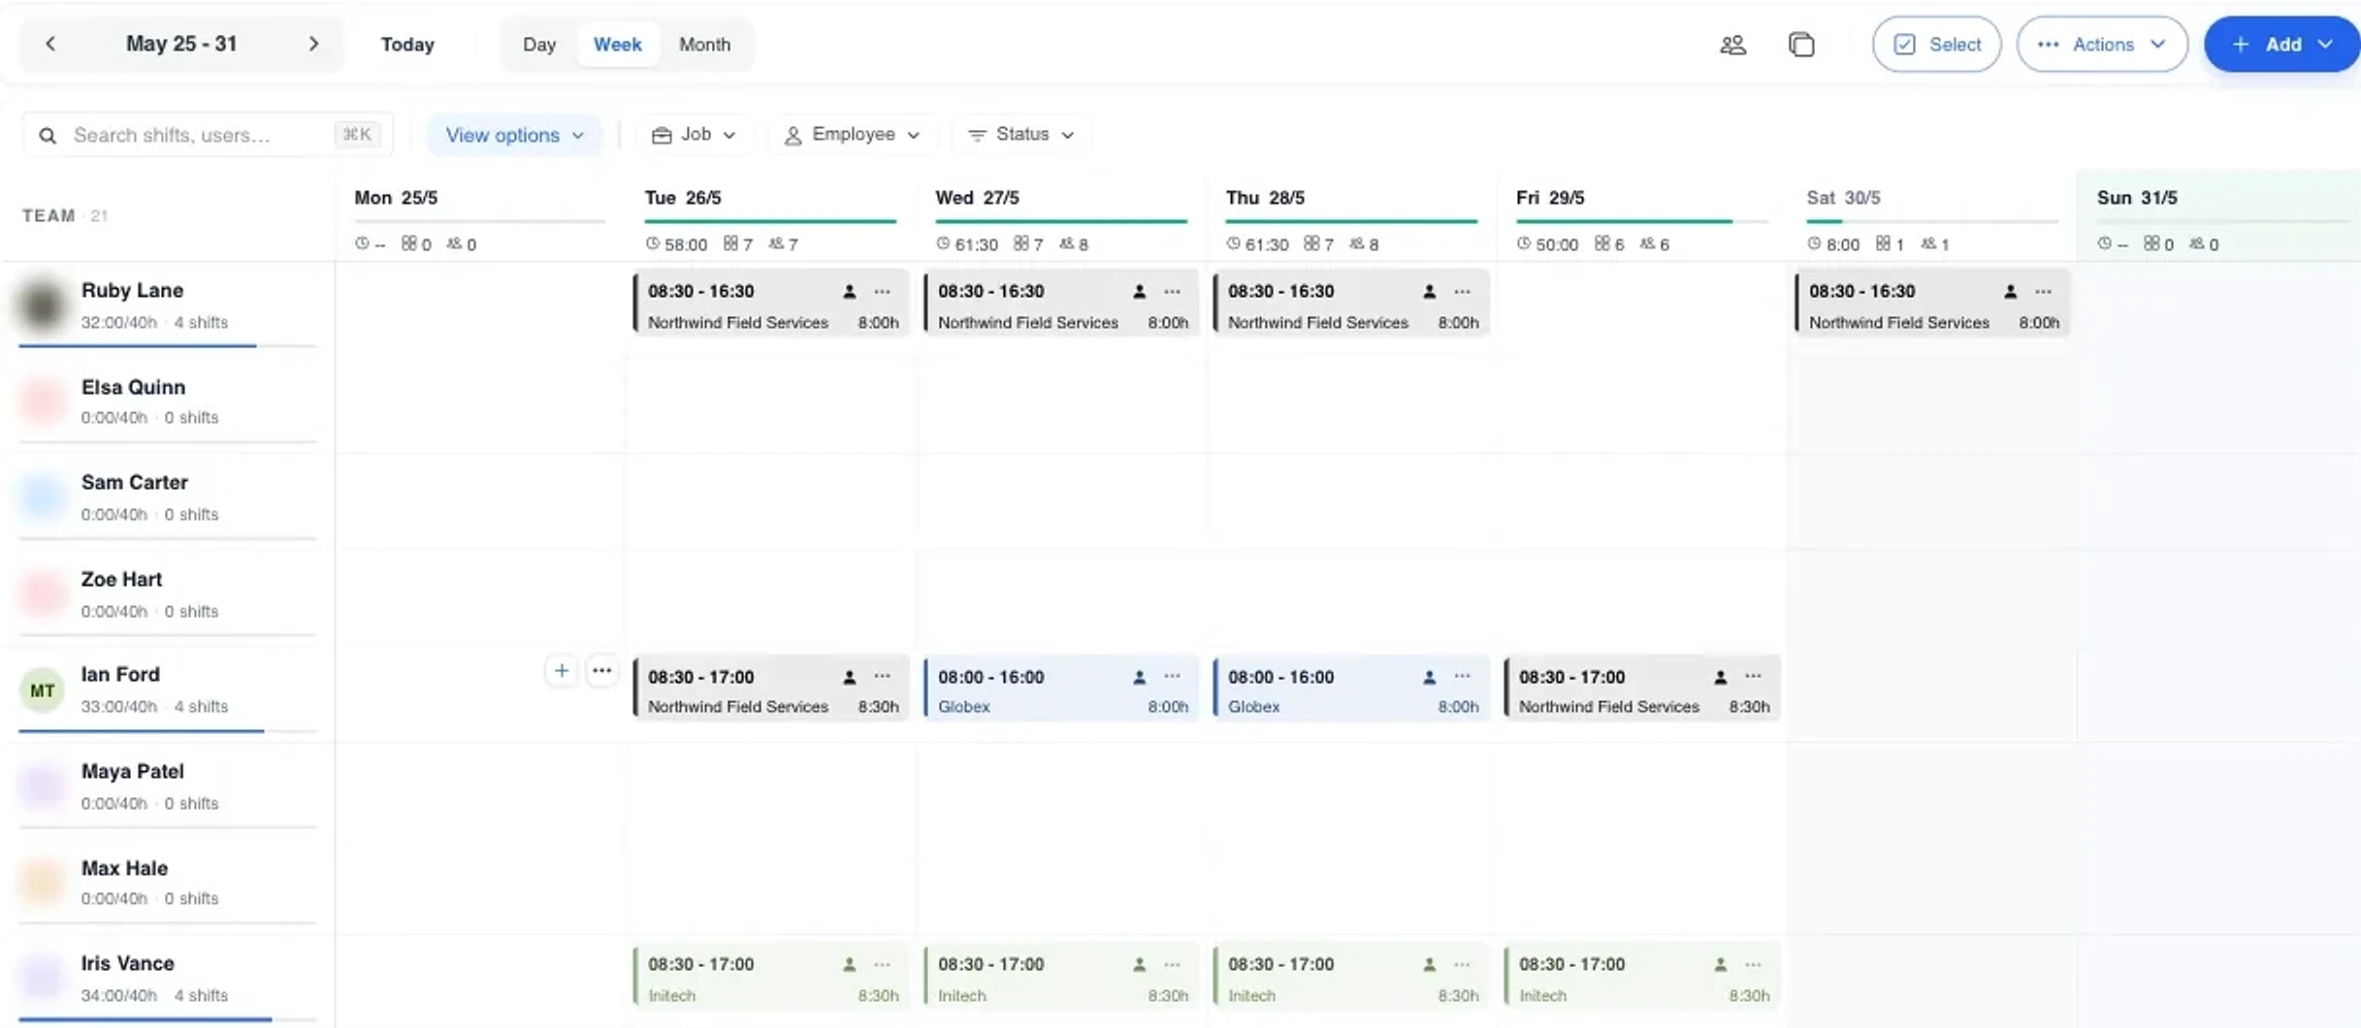Click the search magnifier icon
The width and height of the screenshot is (2361, 1028).
pyautogui.click(x=48, y=136)
